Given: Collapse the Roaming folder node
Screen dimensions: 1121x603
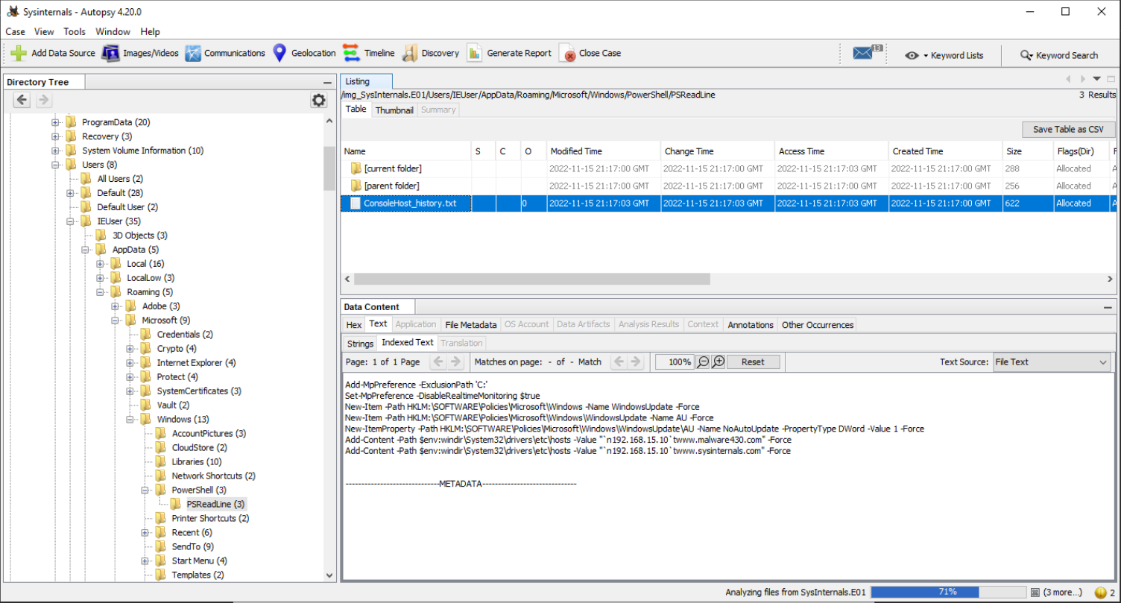Looking at the screenshot, I should [100, 292].
